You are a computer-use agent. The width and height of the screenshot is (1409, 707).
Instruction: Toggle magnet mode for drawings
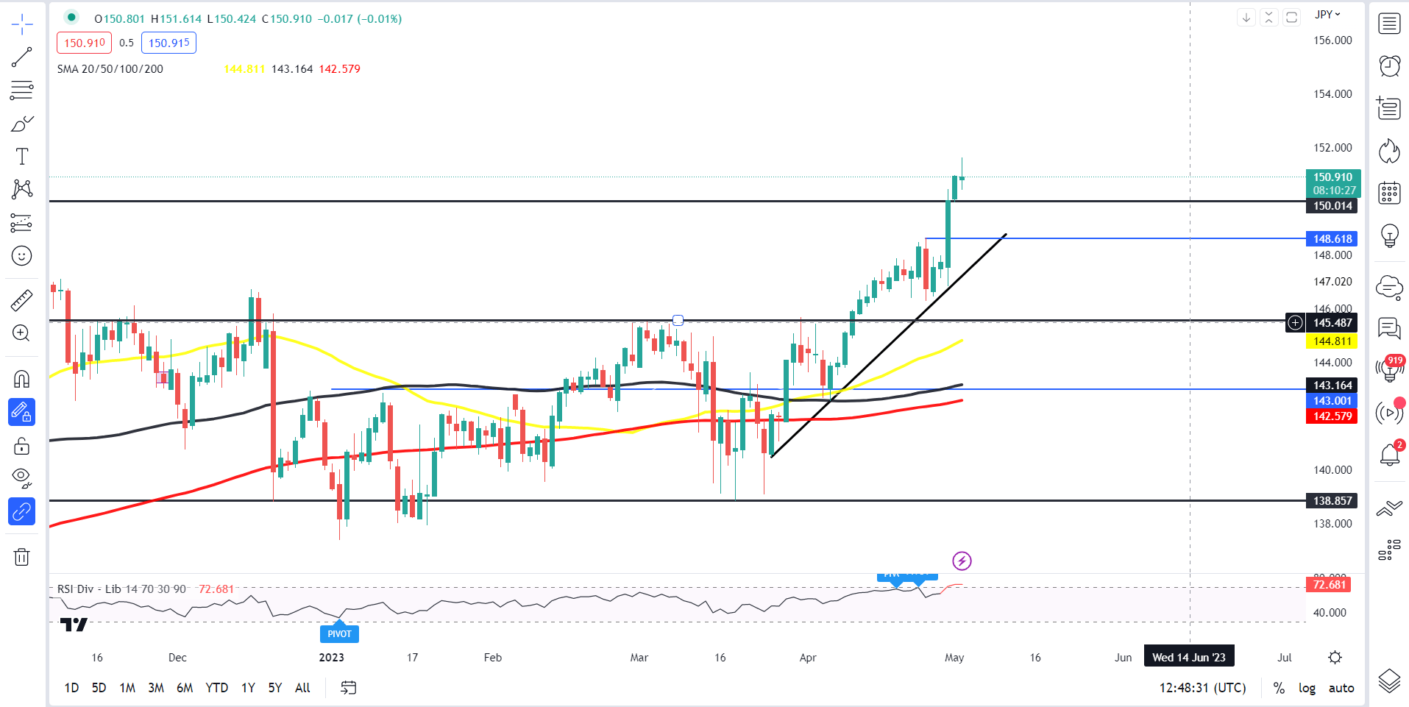pos(22,379)
